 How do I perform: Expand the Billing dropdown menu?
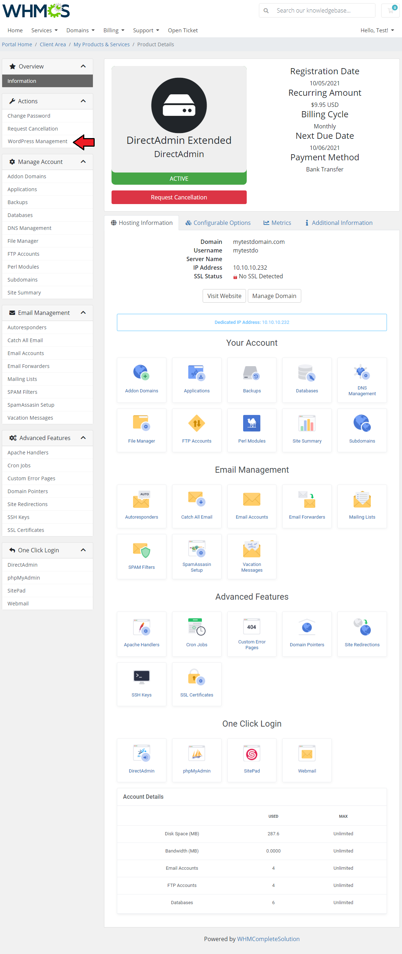(x=114, y=30)
